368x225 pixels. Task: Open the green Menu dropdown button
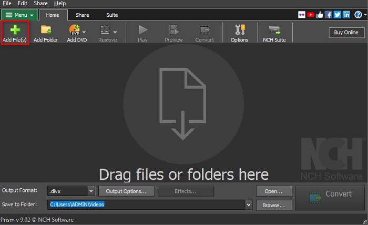pos(19,15)
